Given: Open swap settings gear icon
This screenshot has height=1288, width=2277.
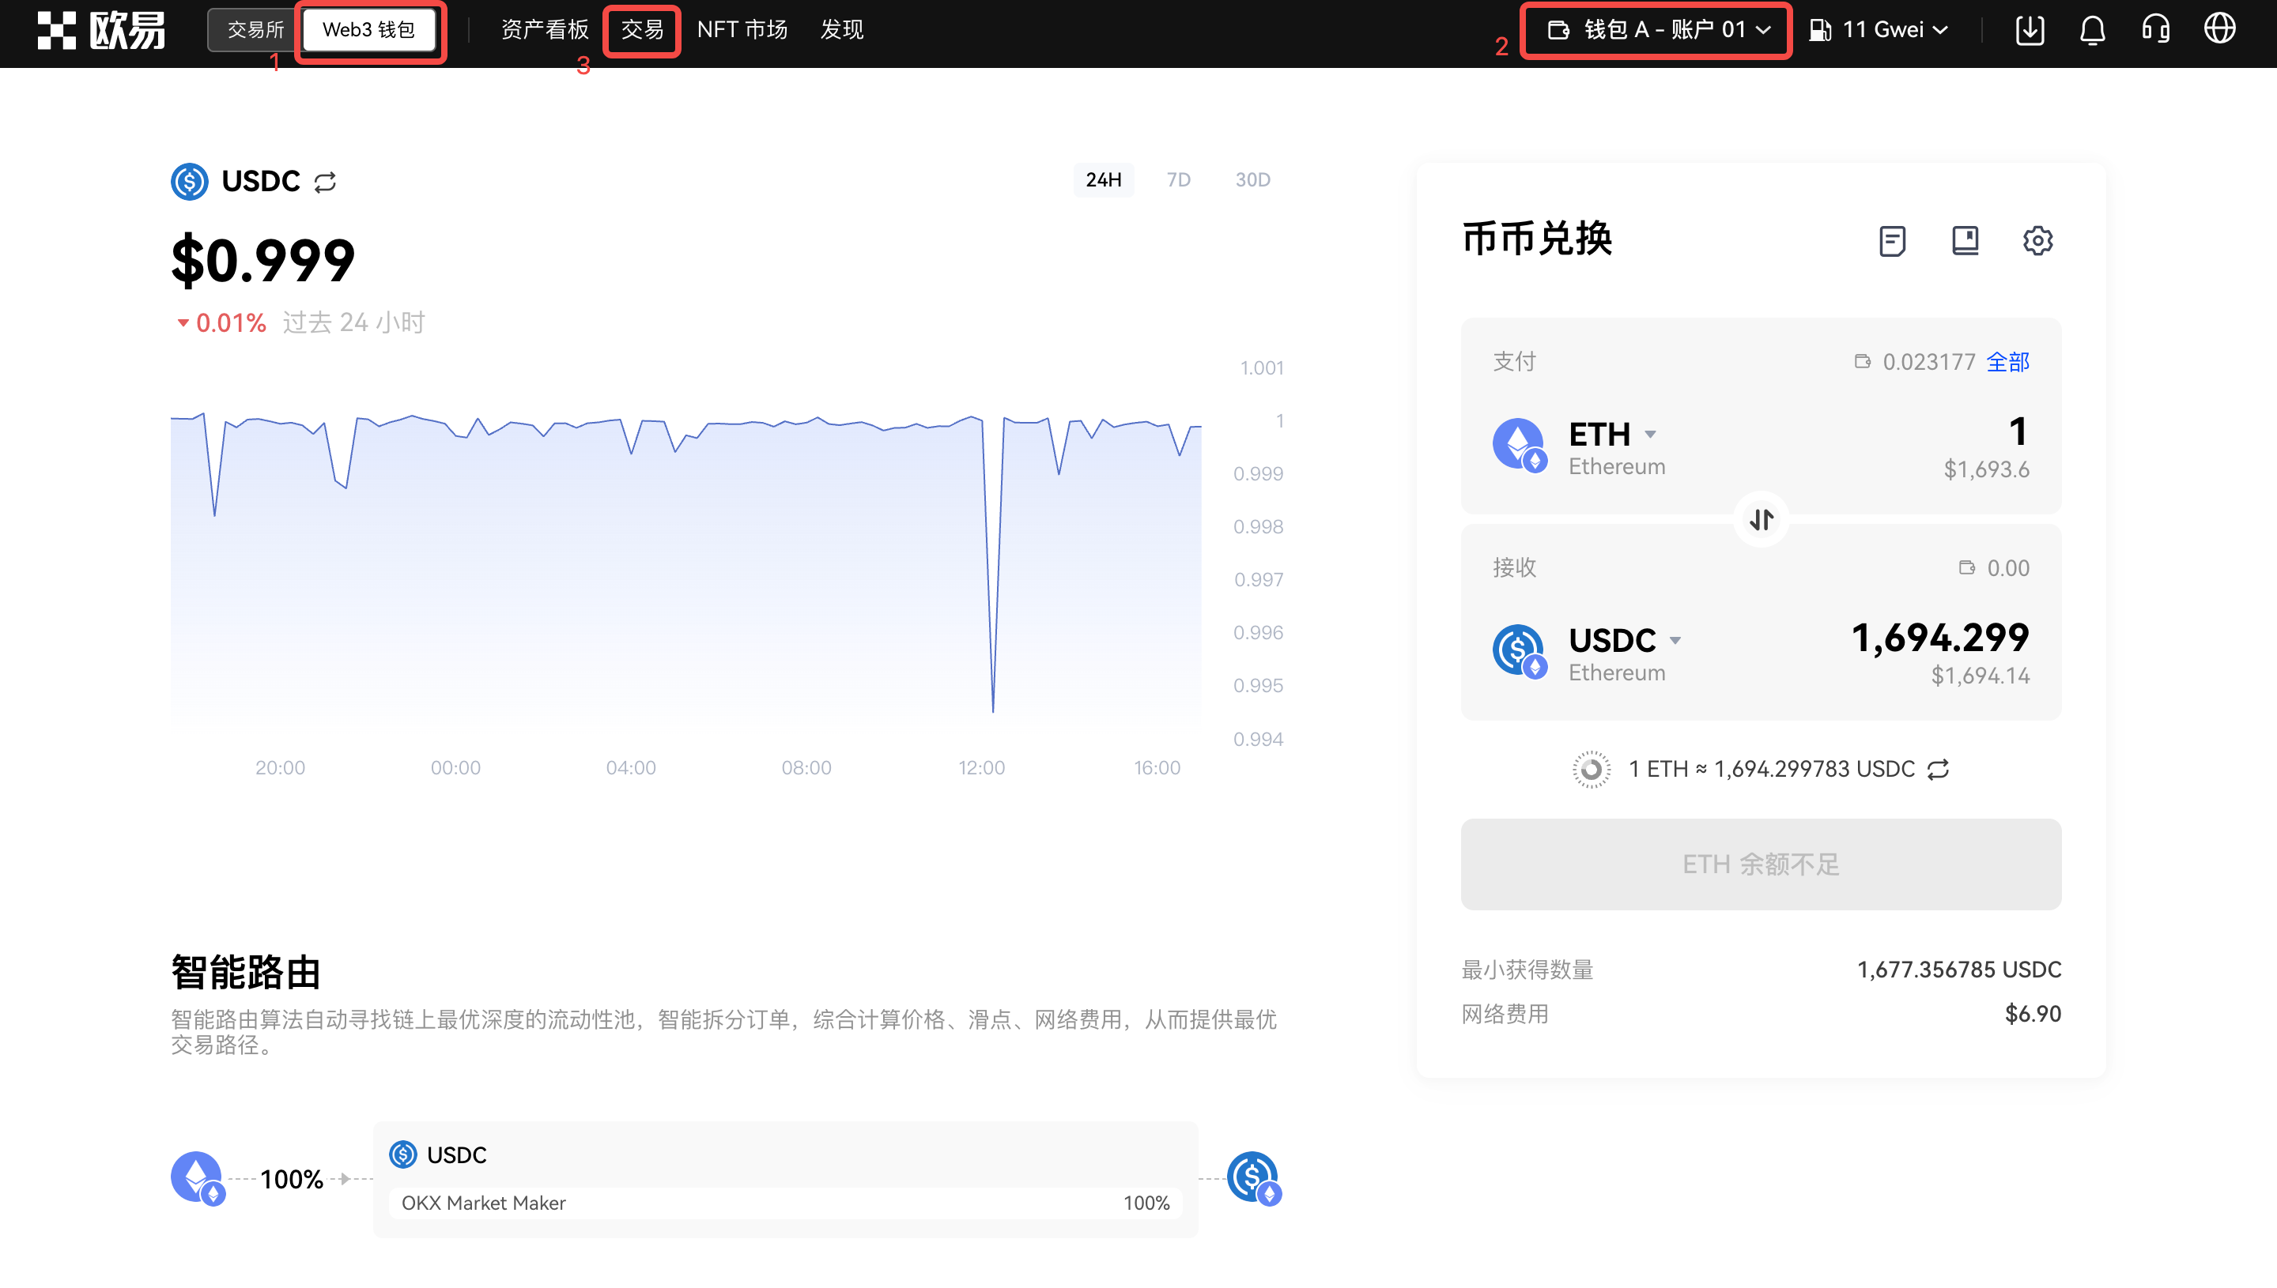Looking at the screenshot, I should point(2037,241).
